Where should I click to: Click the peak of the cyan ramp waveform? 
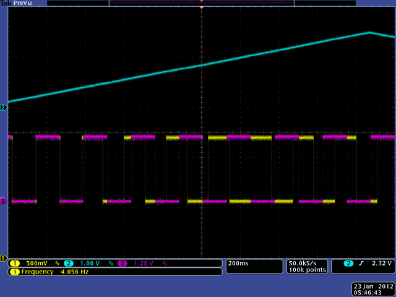click(369, 32)
